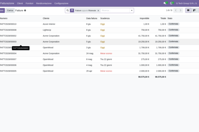Click the 1.799,00 € Imponibile value

pos(144,48)
